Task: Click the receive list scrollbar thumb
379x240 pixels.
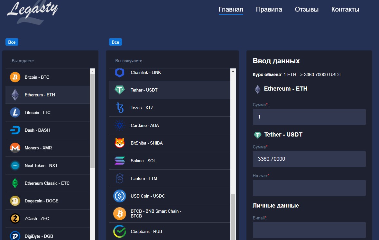Action: [x=233, y=217]
